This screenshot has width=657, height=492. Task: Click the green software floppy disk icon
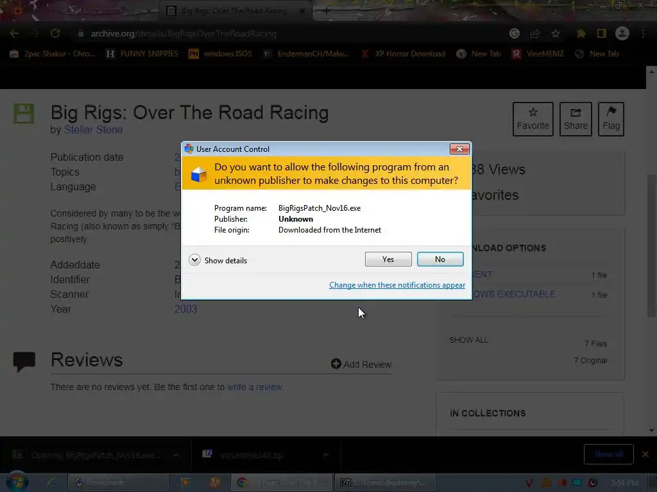pos(24,113)
